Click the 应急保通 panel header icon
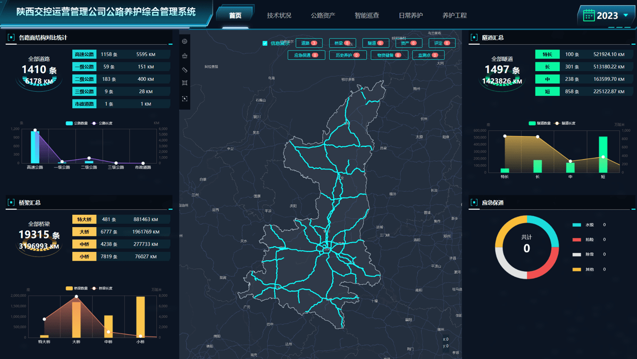Screen dimensions: 637x359 (474, 202)
